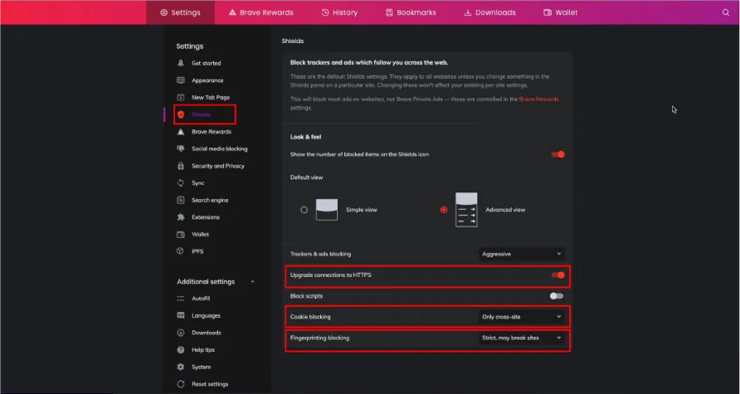Click the Simple view thumbnail image
This screenshot has width=740, height=394.
327,210
